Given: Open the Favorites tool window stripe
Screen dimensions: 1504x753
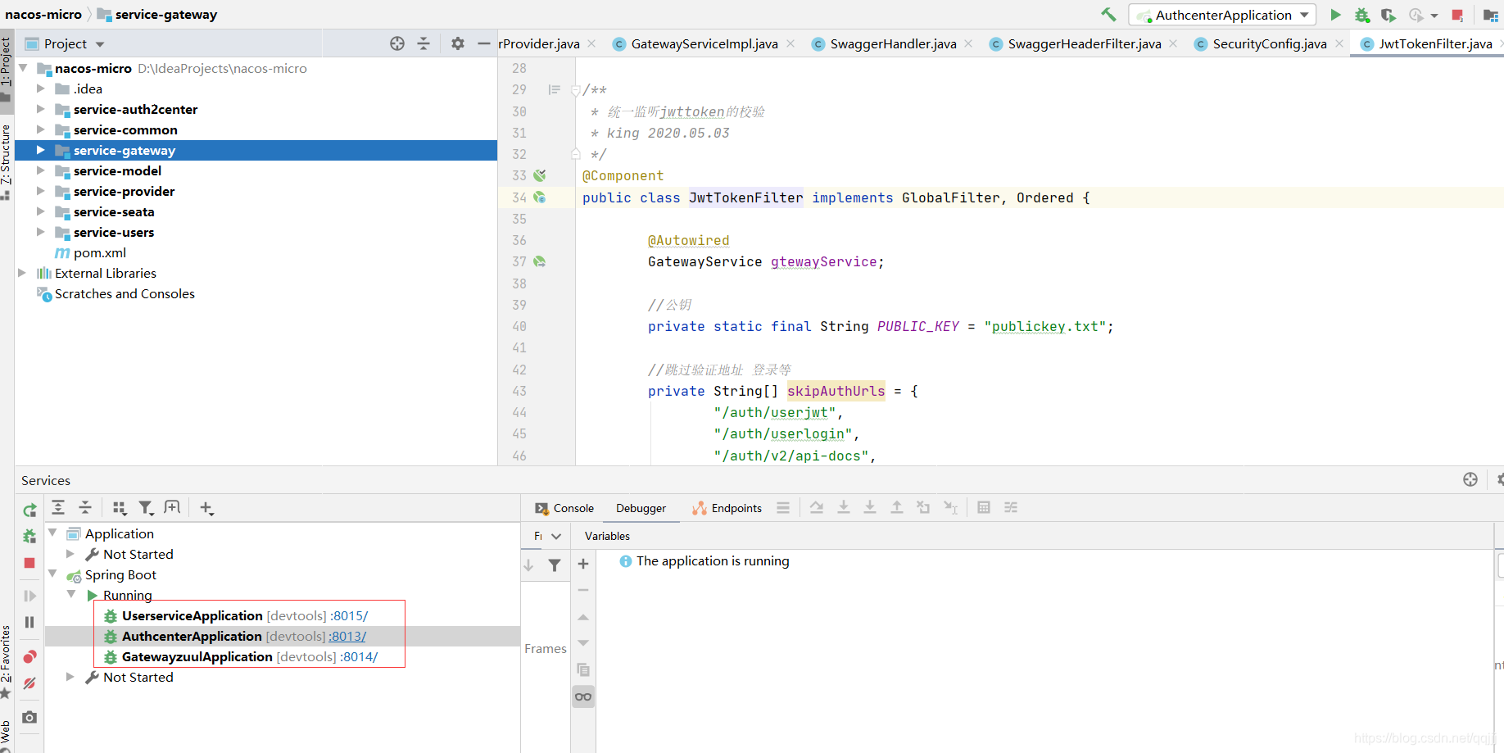Looking at the screenshot, I should point(7,661).
